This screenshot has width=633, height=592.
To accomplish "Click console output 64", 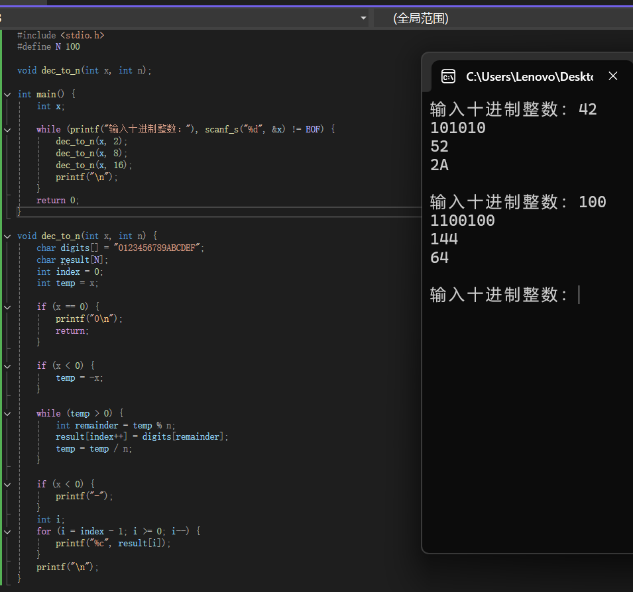I will (439, 258).
